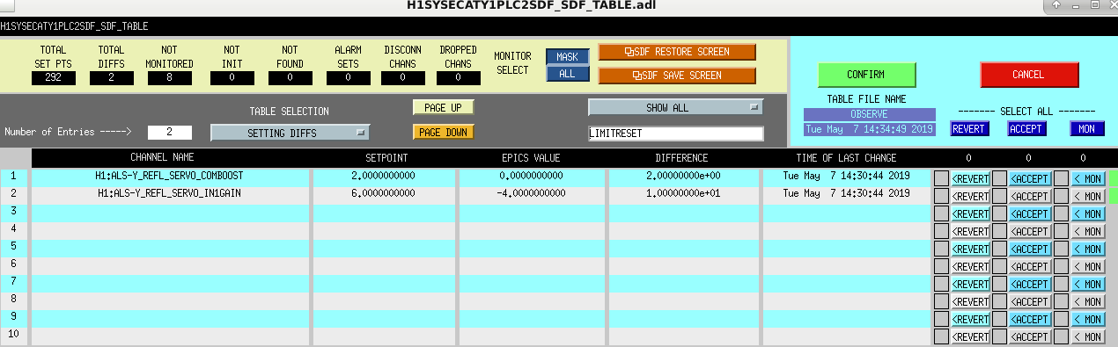Toggle the revert checkbox for row 1

pyautogui.click(x=941, y=178)
